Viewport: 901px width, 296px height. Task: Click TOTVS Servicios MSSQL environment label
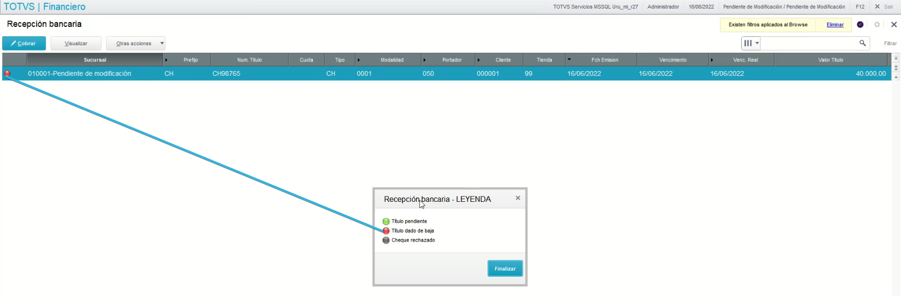pyautogui.click(x=595, y=7)
